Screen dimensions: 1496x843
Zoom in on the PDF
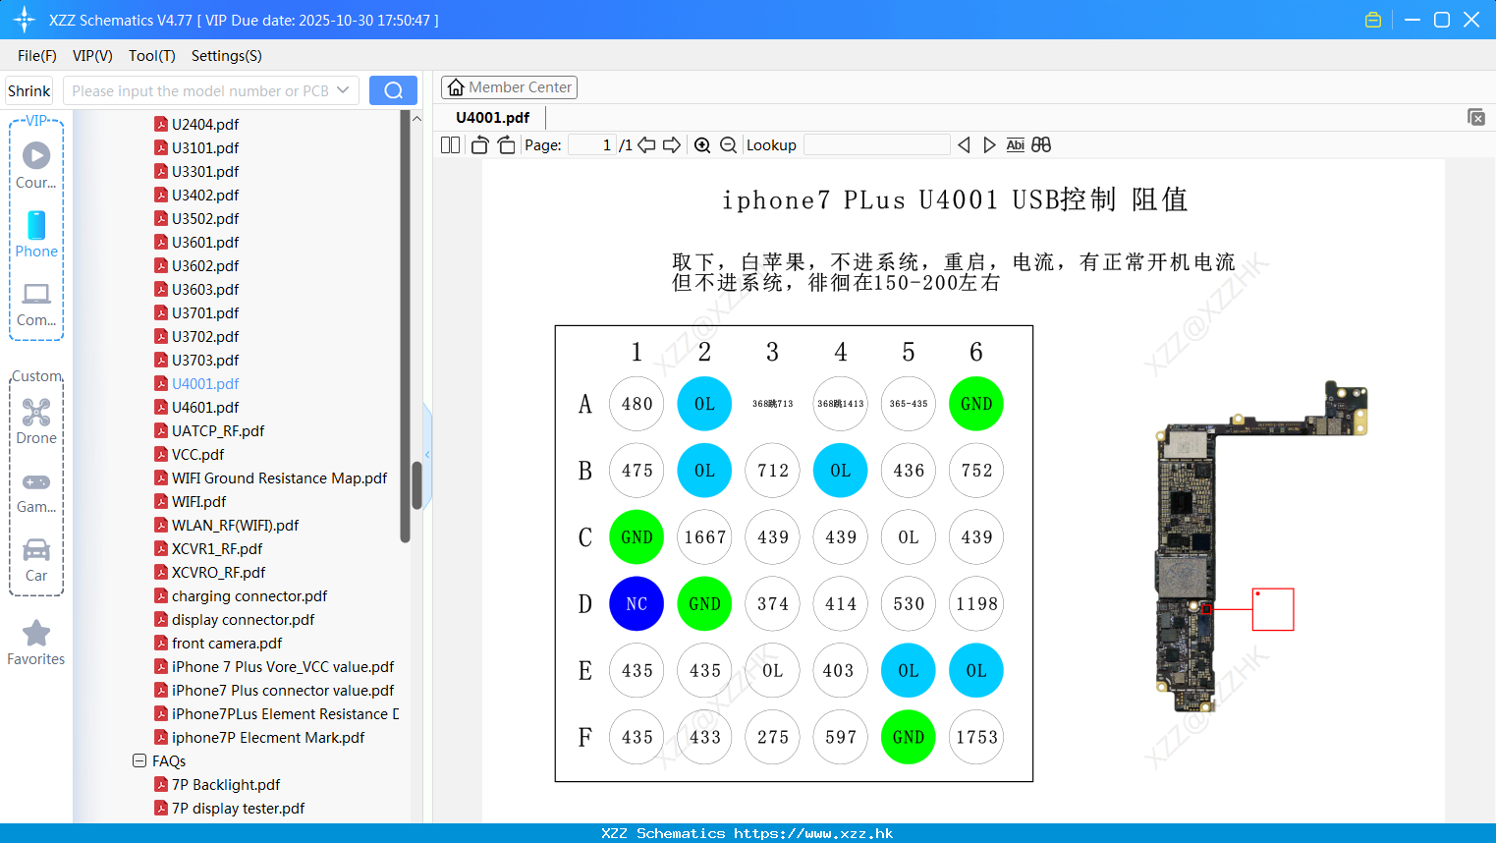702,144
